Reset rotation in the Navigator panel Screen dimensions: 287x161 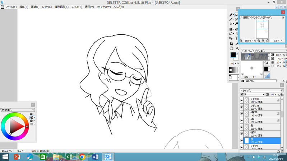268,41
